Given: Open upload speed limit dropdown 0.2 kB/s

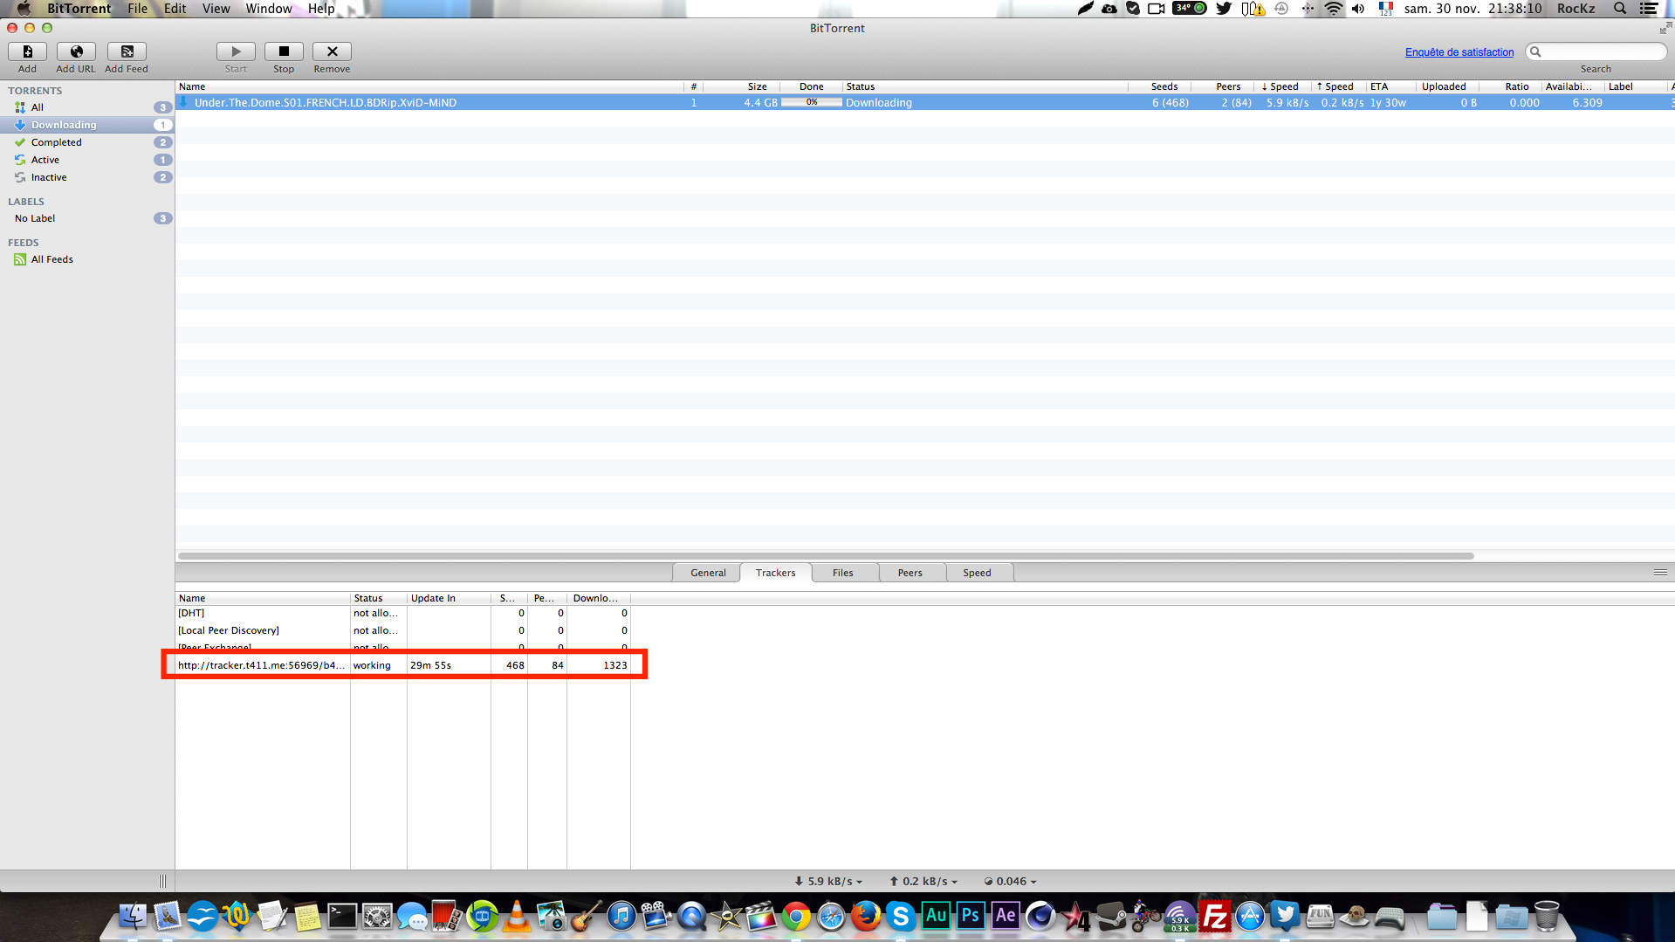Looking at the screenshot, I should (923, 881).
